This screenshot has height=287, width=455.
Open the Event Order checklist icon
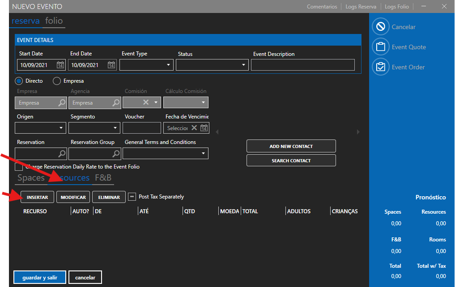point(380,67)
